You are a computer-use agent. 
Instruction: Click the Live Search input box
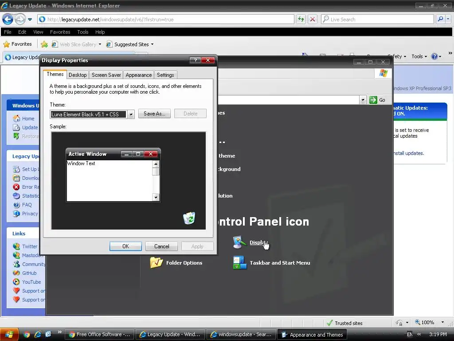click(x=377, y=20)
